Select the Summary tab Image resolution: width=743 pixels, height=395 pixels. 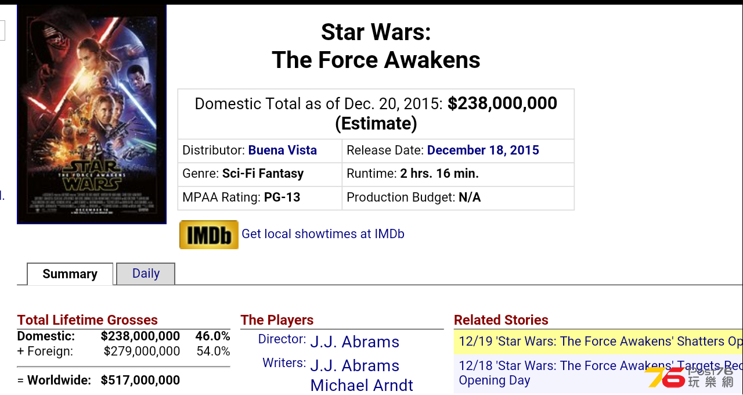[70, 274]
